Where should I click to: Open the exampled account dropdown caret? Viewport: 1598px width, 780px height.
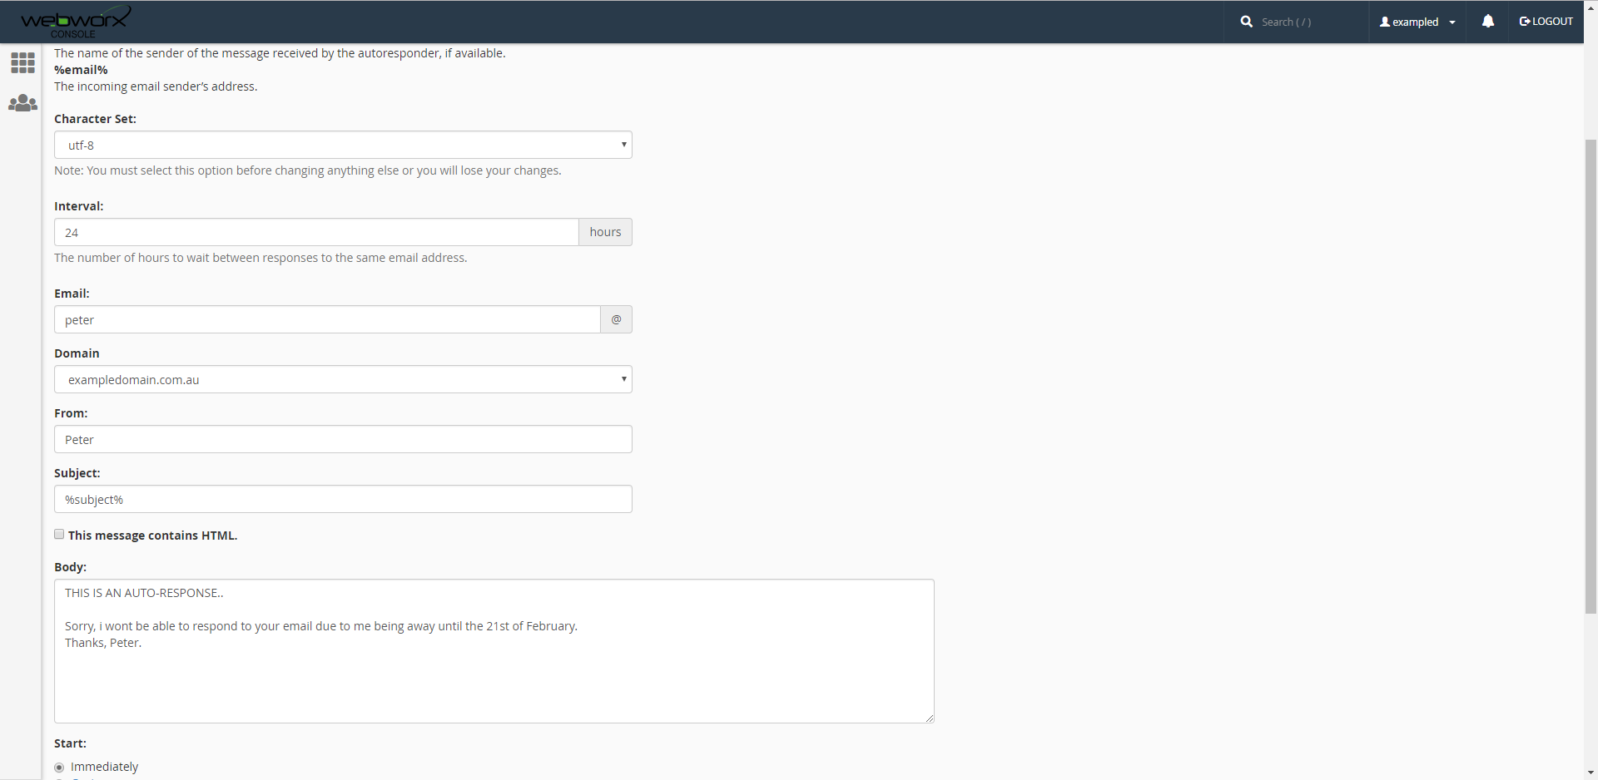[x=1452, y=22]
